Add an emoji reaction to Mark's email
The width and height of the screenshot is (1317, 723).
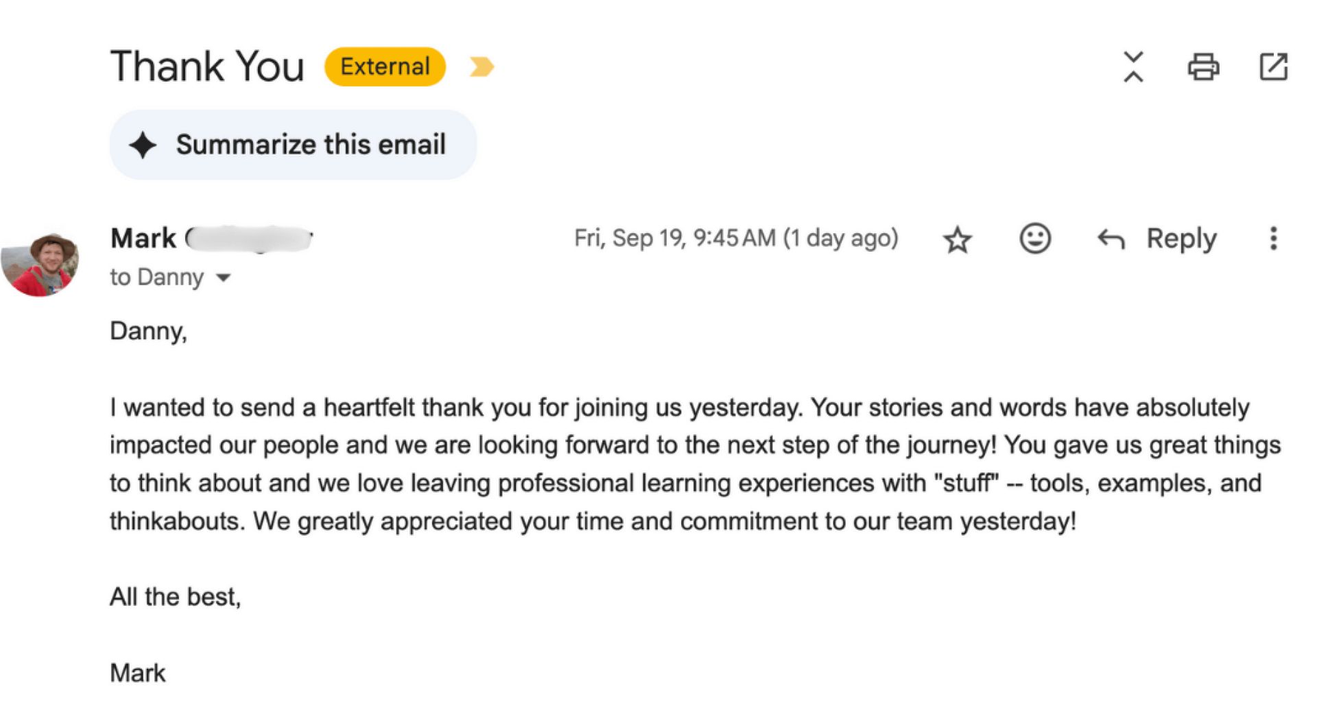point(1034,239)
